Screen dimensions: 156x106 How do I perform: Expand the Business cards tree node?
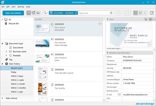[6, 51]
